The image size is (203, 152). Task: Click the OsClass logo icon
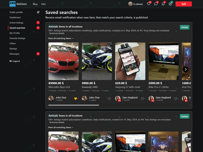point(12,4)
